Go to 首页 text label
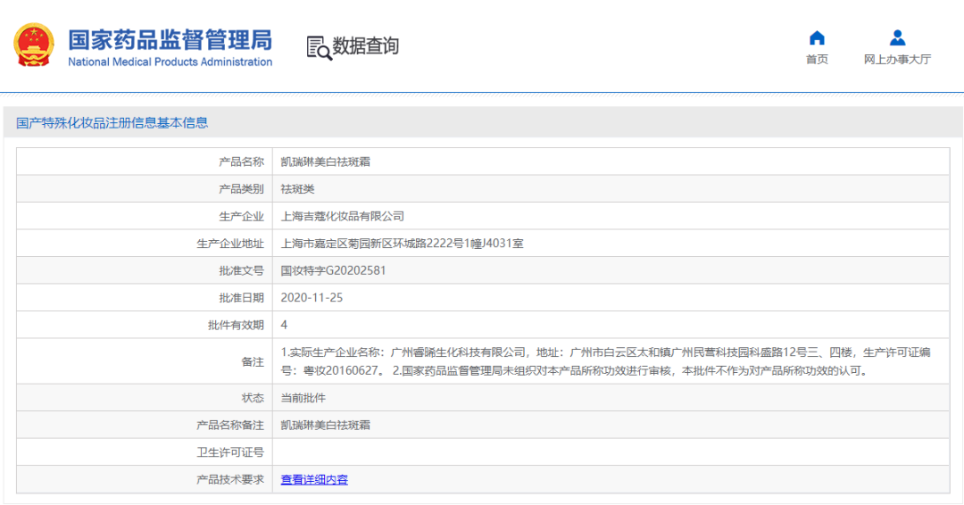Viewport: 964px width, 505px height. 817,60
